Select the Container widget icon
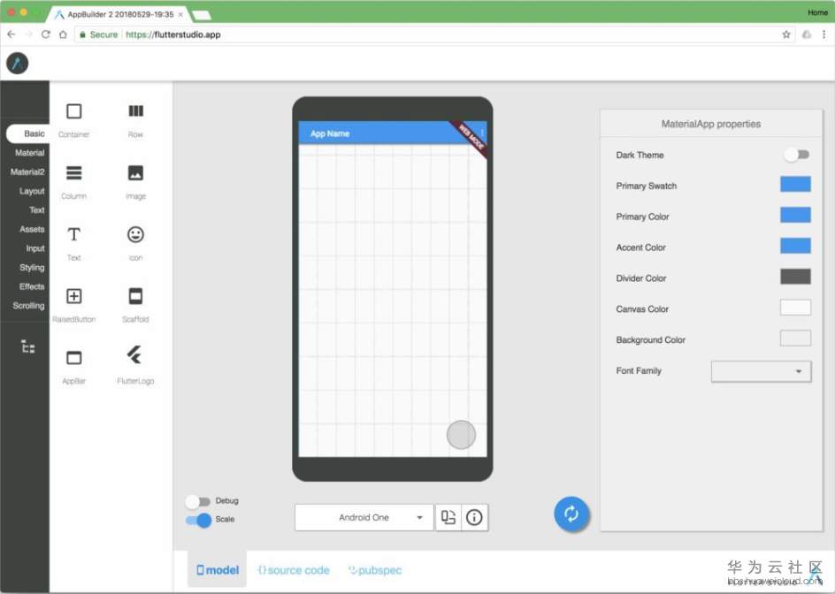The width and height of the screenshot is (835, 594). (74, 111)
